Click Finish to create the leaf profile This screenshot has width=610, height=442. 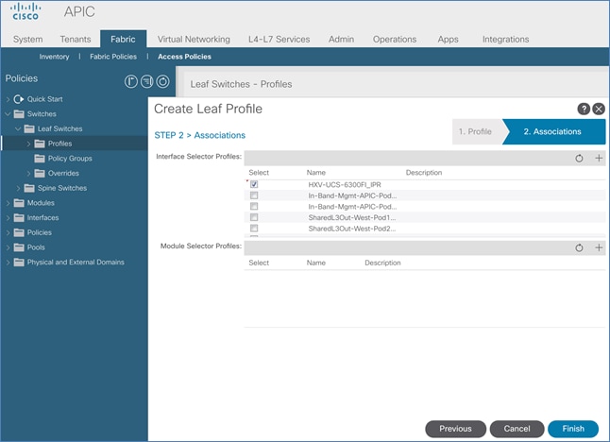(573, 429)
